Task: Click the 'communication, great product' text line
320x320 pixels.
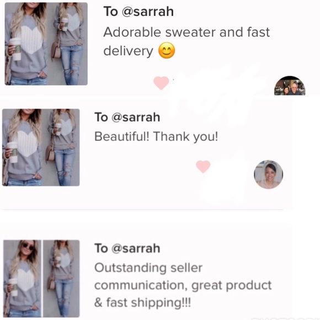Action: point(183,285)
